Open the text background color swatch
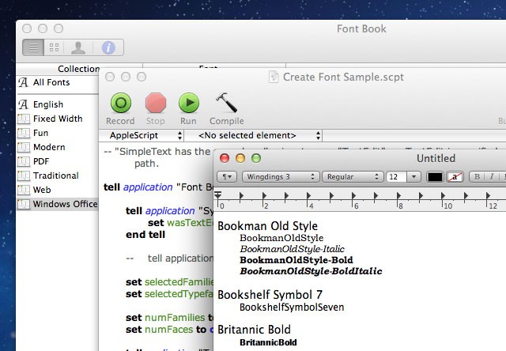The height and width of the screenshot is (351, 506). tap(454, 176)
